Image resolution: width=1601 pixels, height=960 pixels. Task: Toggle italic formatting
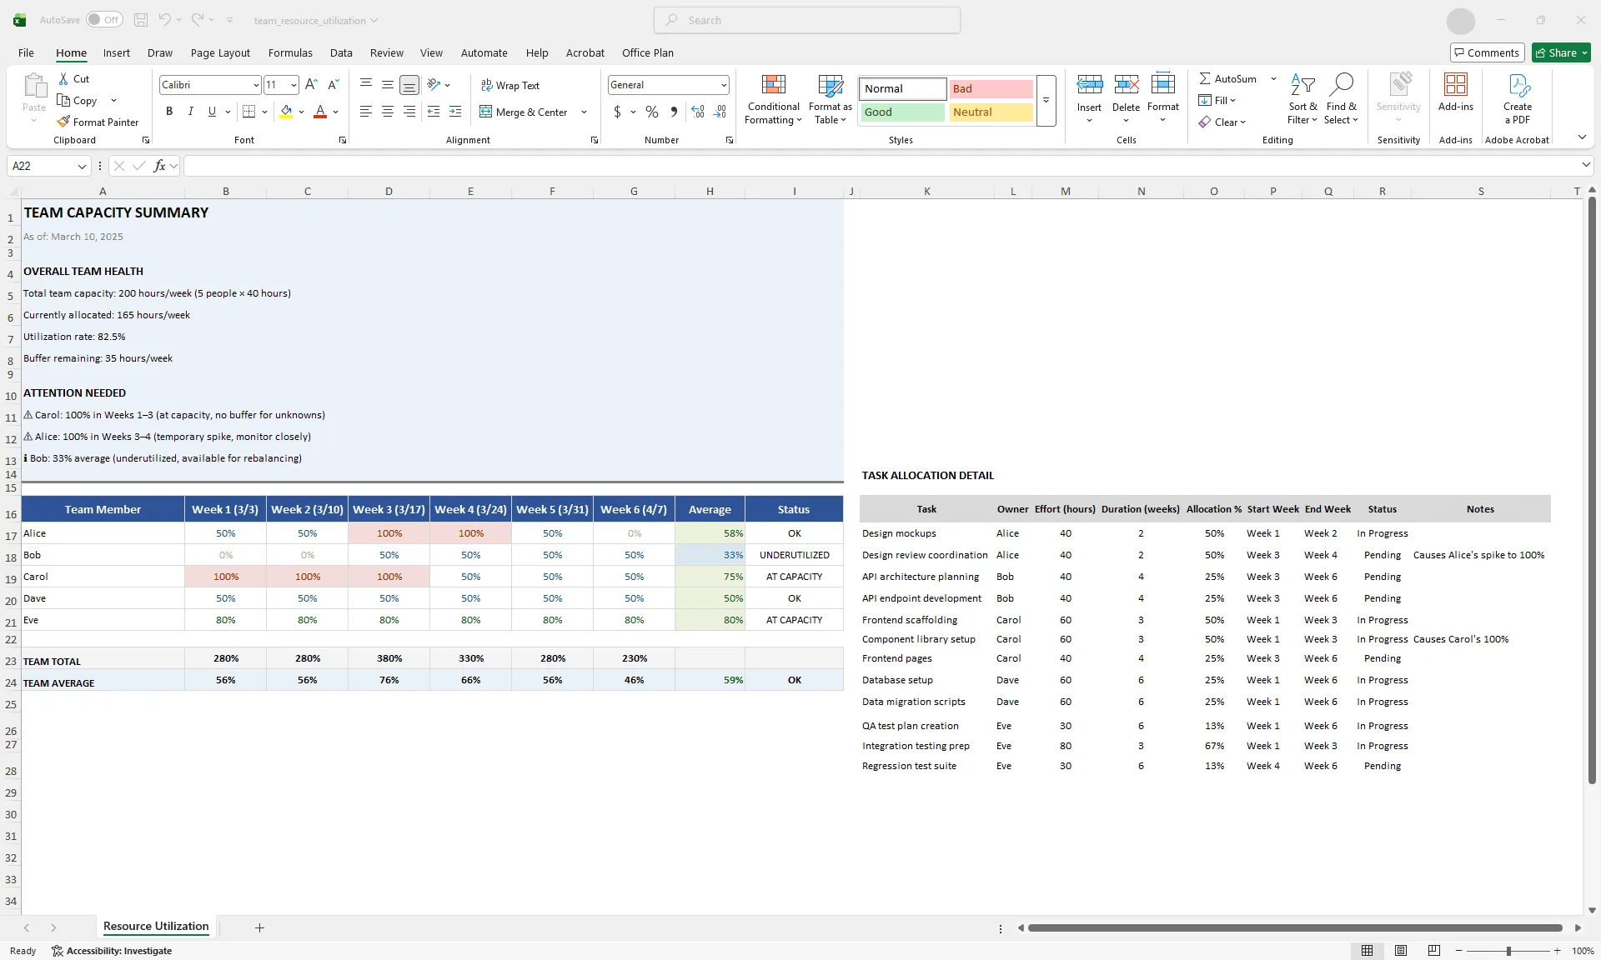coord(190,111)
